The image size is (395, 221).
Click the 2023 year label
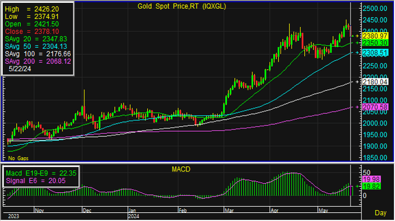[x=13, y=216]
